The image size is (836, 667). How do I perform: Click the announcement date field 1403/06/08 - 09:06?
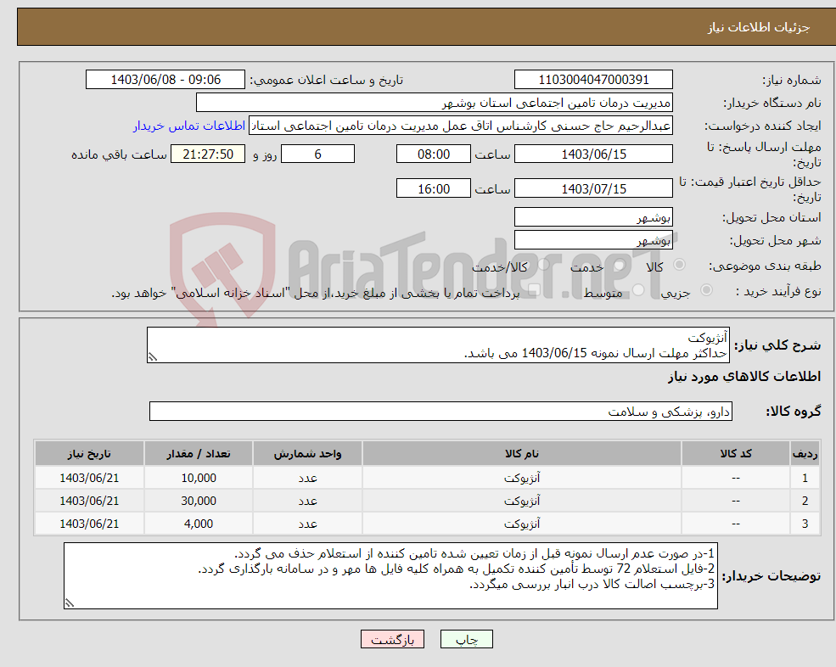pos(166,80)
